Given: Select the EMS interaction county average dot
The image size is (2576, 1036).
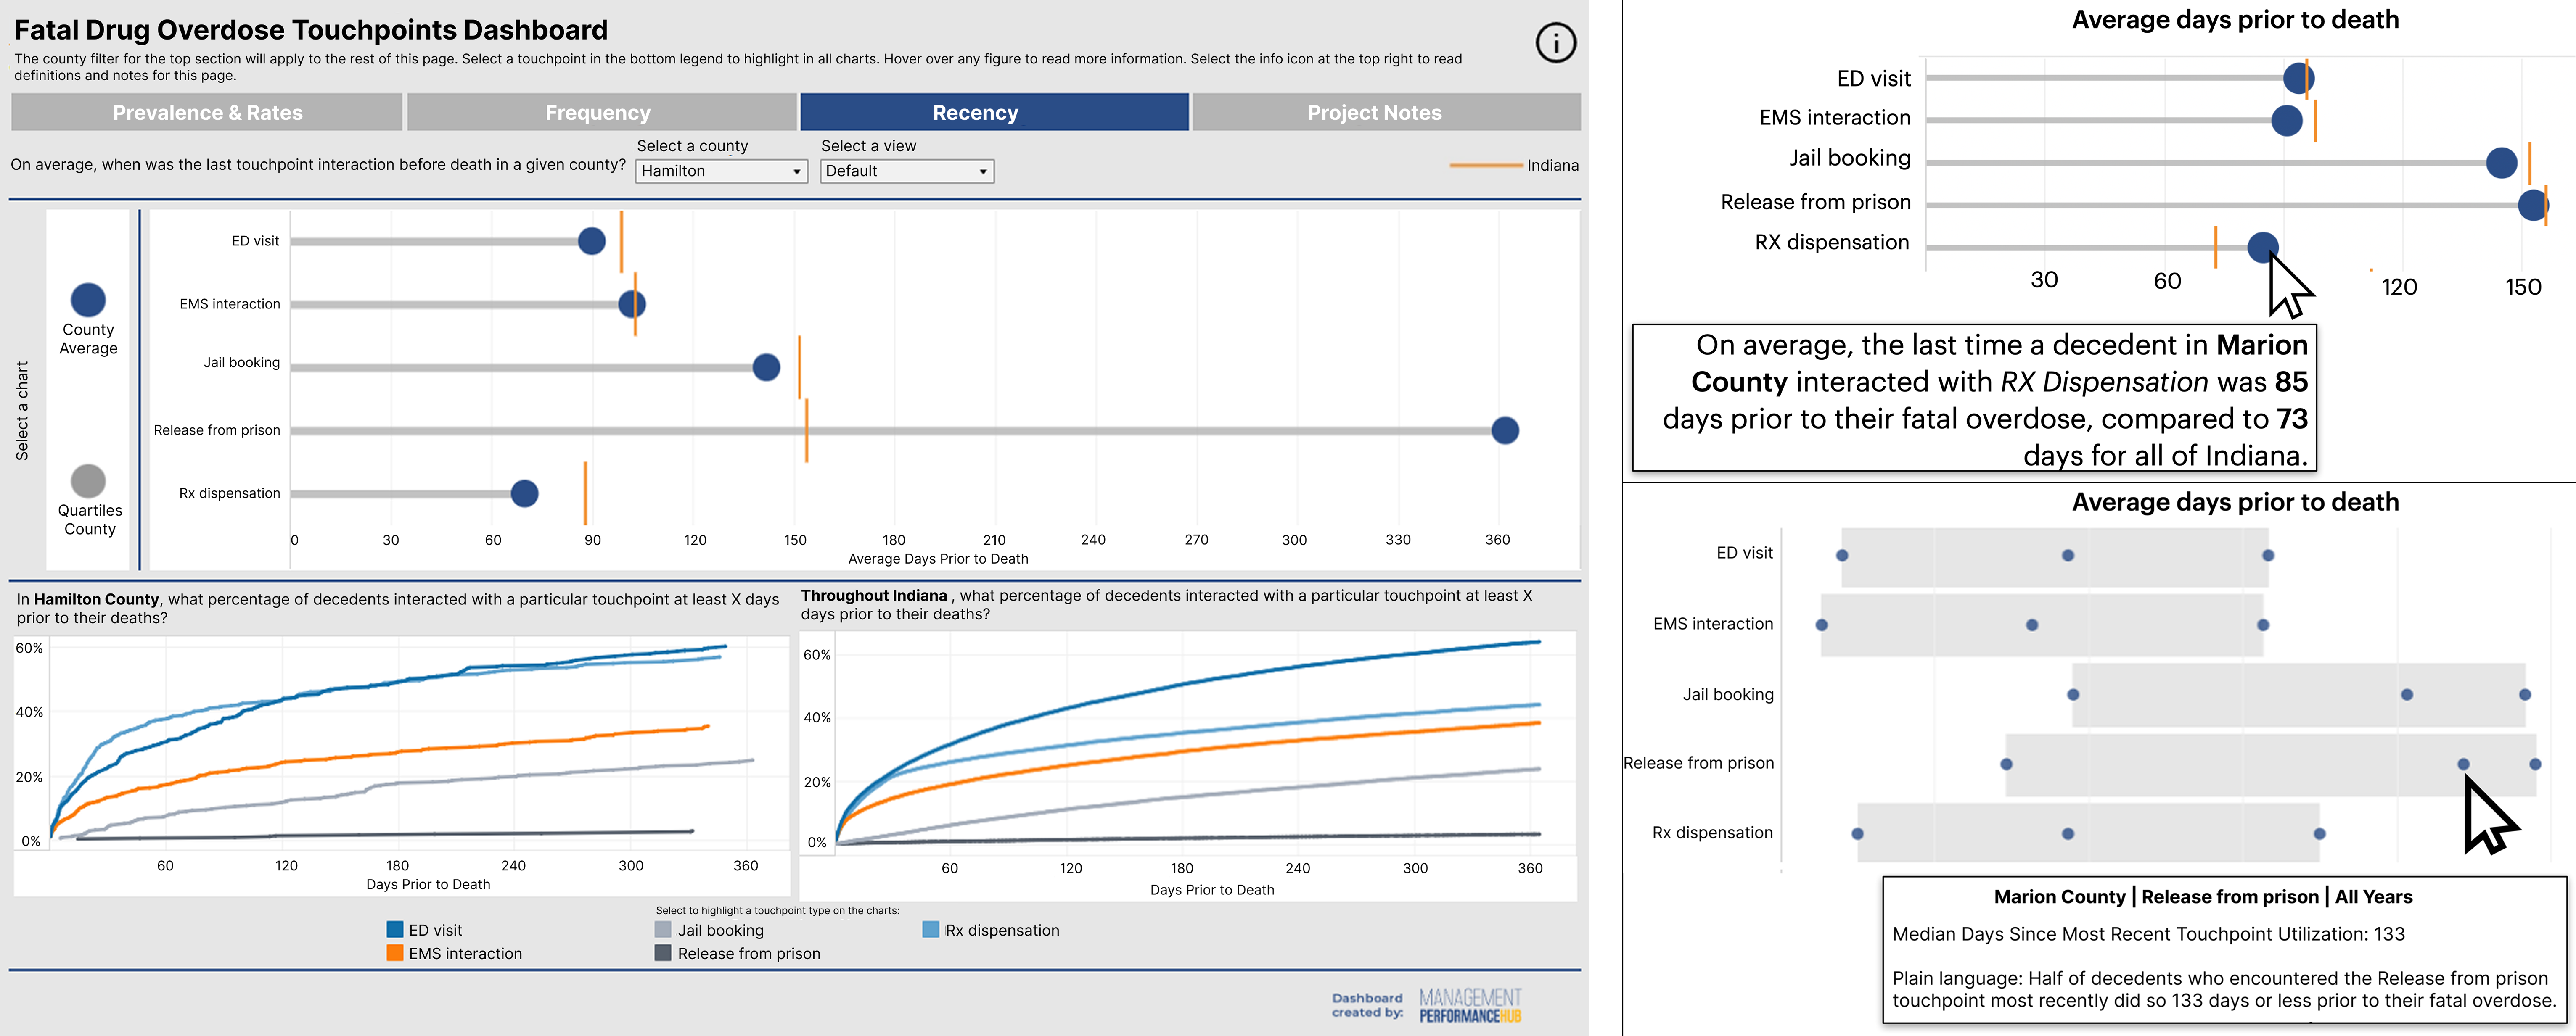Looking at the screenshot, I should (x=632, y=304).
